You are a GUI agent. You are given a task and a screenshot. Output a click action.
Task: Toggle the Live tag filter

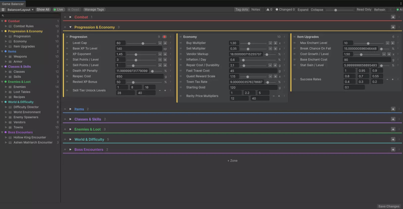pos(58,10)
